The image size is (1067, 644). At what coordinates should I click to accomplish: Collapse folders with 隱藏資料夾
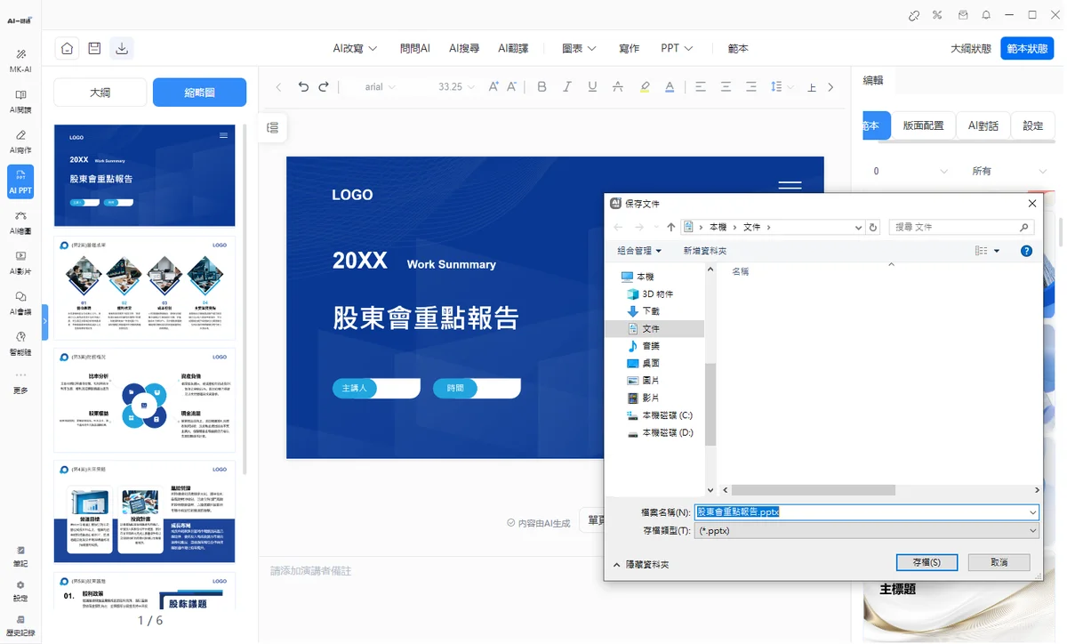coord(641,565)
